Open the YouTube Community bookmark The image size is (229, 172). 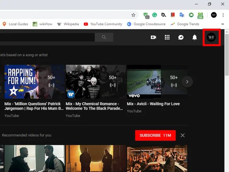pos(103,24)
